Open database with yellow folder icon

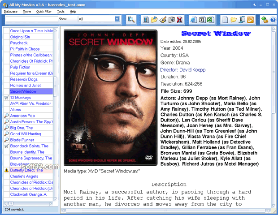234,19
